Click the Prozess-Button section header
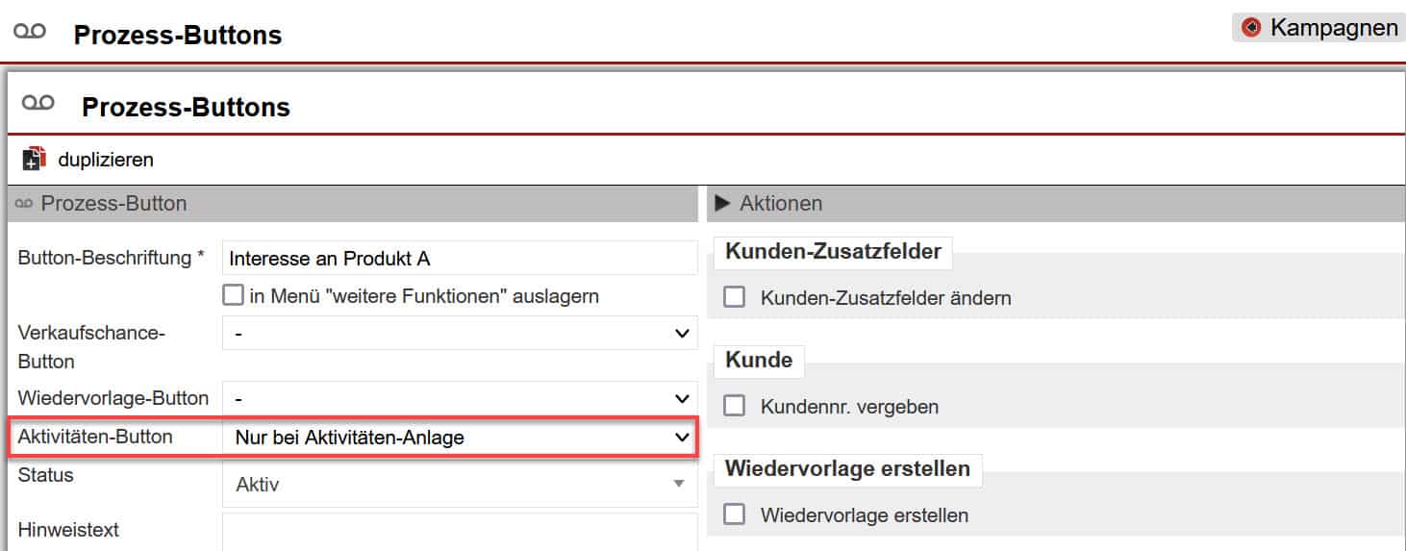The width and height of the screenshot is (1406, 551). pyautogui.click(x=113, y=204)
